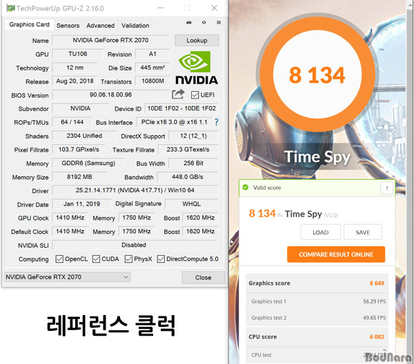Click the Driver field 25.21.14.1771
Viewport: 414px width, 364px height.
(x=135, y=190)
